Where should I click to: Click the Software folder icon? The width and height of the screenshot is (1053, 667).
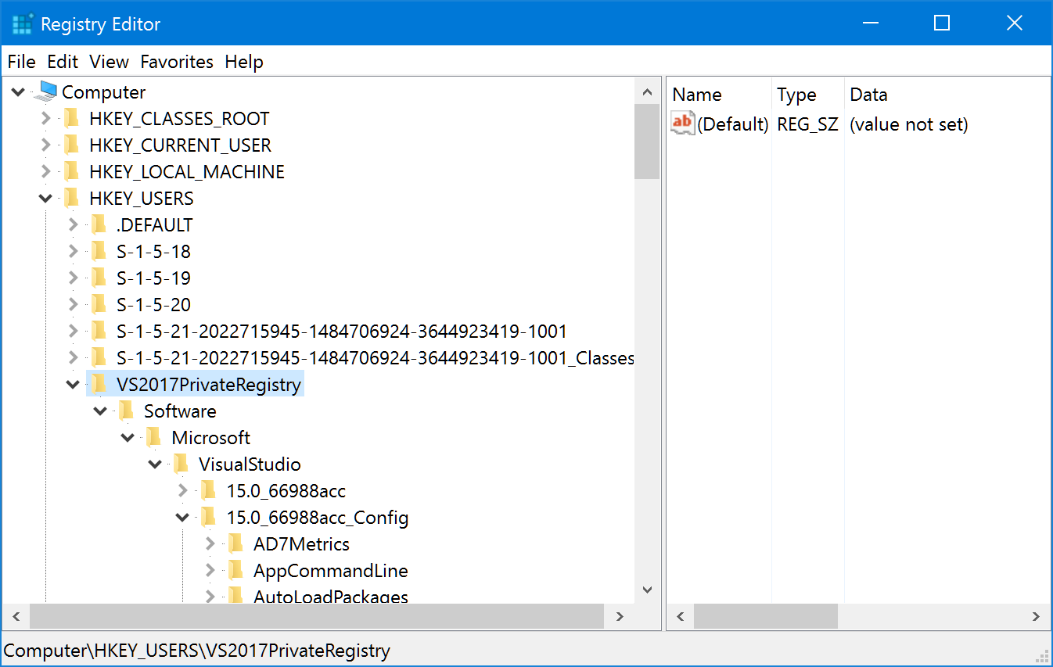point(127,411)
